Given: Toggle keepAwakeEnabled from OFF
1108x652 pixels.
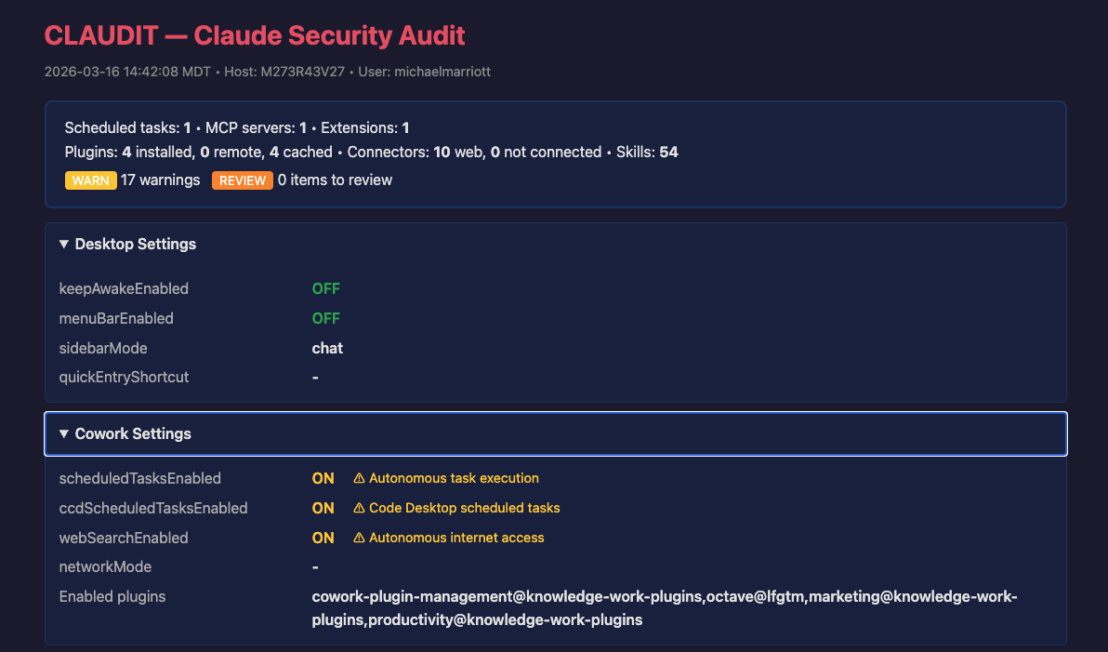Looking at the screenshot, I should click(325, 288).
